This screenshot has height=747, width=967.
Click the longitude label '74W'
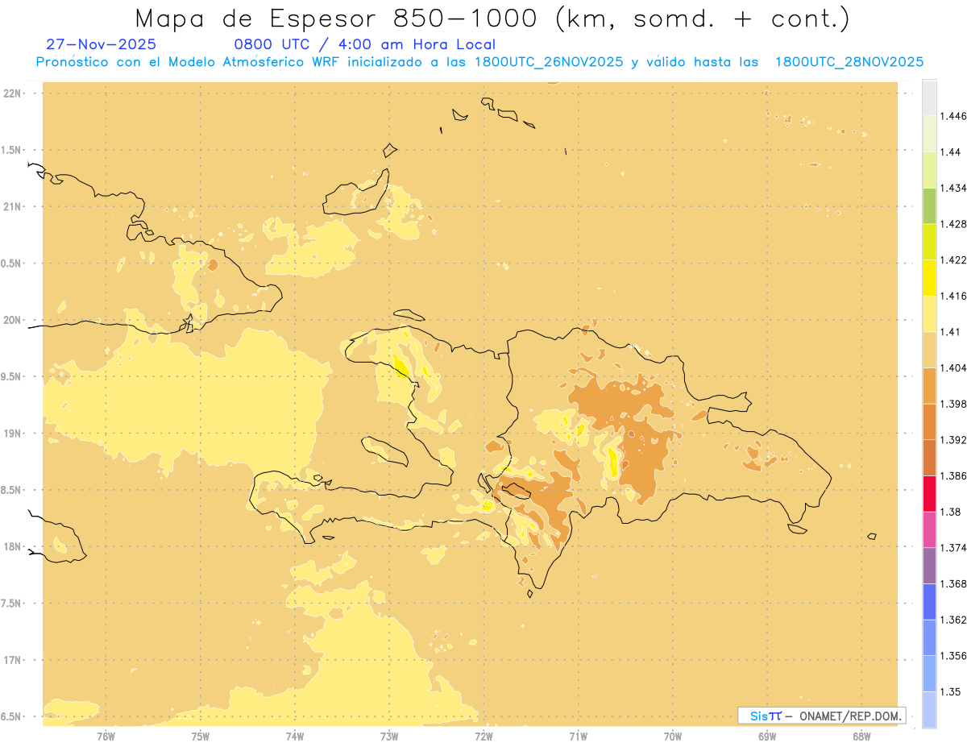(294, 737)
